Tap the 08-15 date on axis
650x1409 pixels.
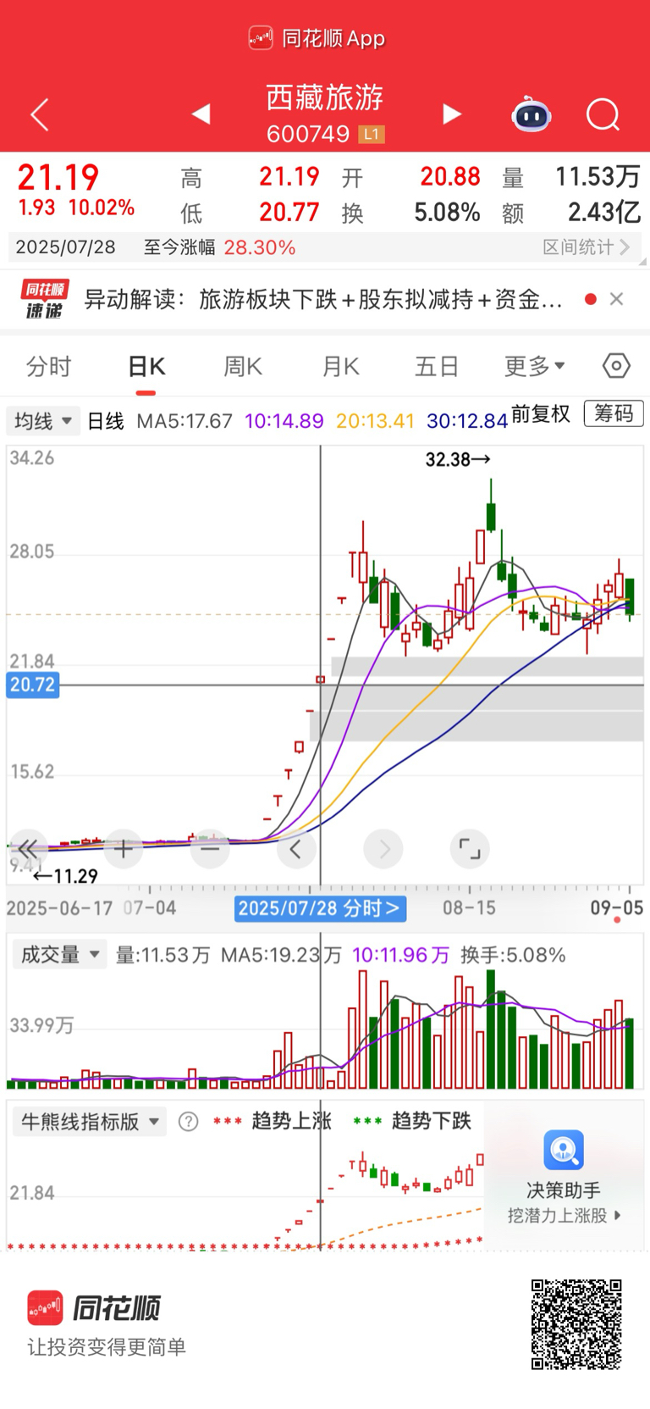[x=469, y=908]
